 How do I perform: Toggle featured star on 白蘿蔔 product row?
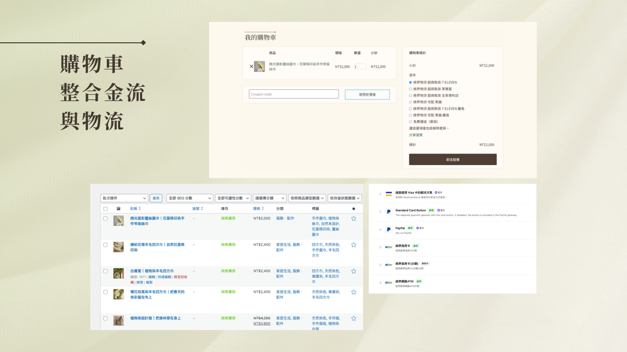353,271
